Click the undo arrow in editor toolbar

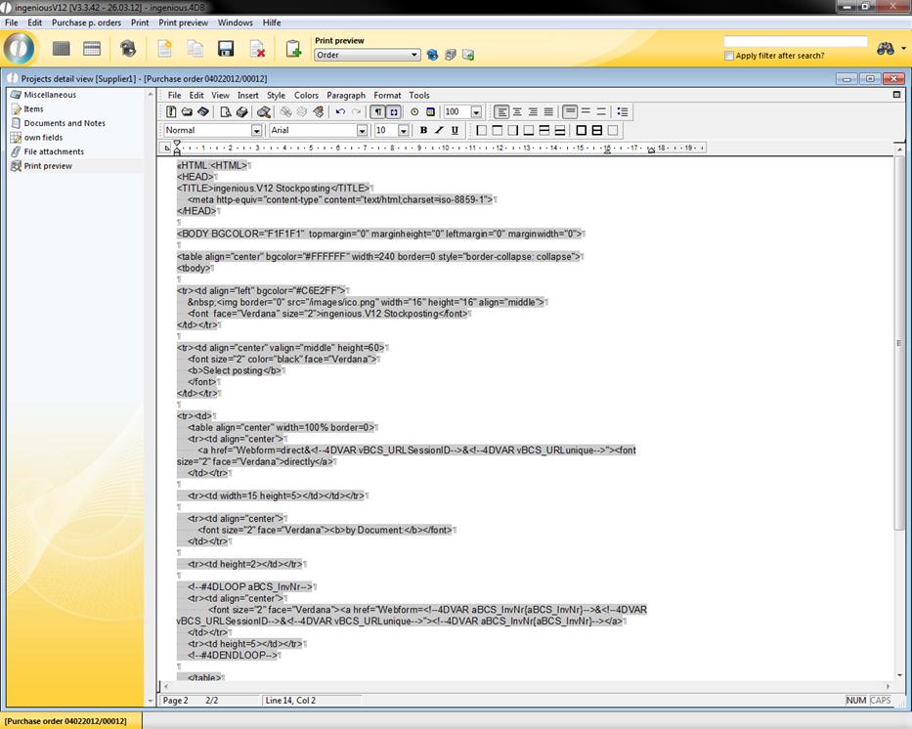pos(339,112)
